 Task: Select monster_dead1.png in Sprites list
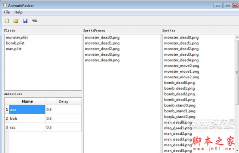click(x=181, y=43)
